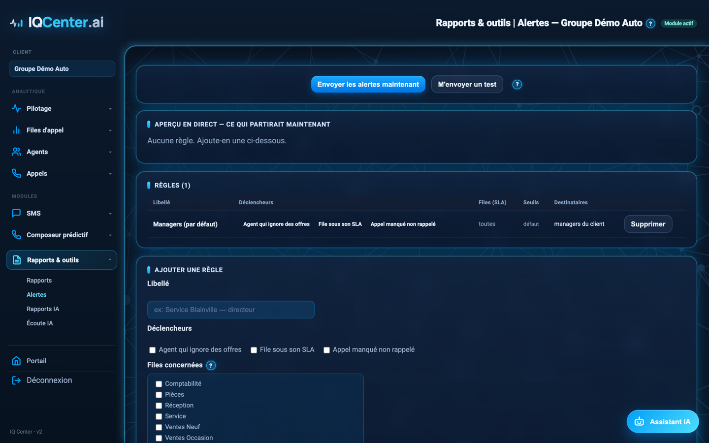Image resolution: width=709 pixels, height=443 pixels.
Task: Click 'Agent qui ignore des offres' rule tag
Action: pos(276,224)
